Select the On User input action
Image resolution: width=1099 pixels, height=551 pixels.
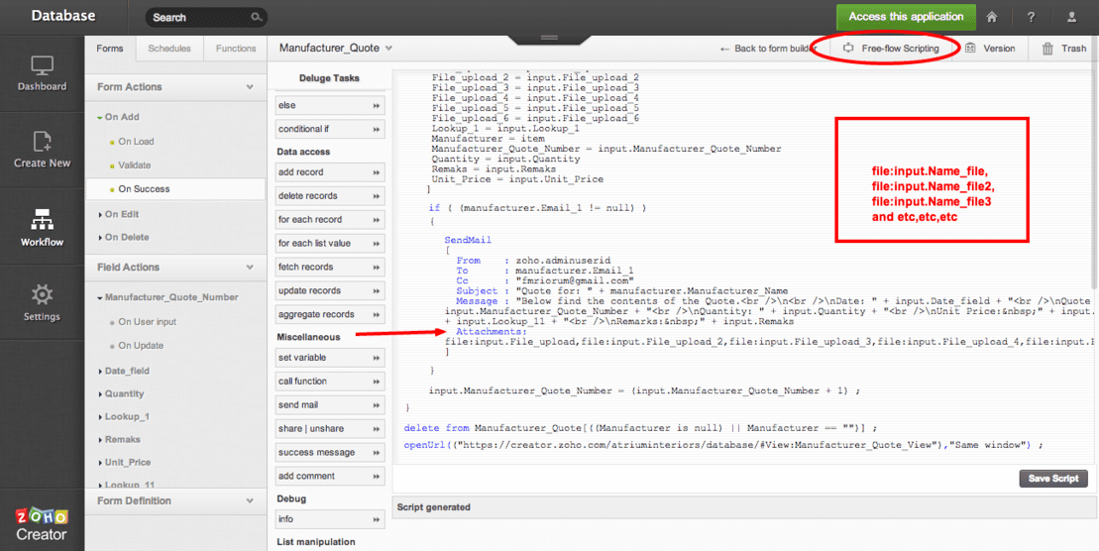click(x=147, y=322)
